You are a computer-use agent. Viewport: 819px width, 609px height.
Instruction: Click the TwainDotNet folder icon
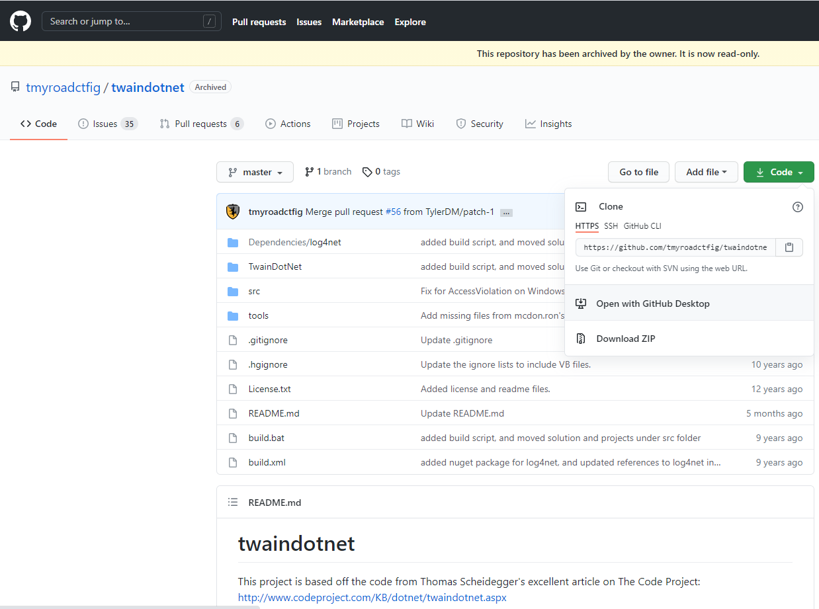[x=233, y=267]
